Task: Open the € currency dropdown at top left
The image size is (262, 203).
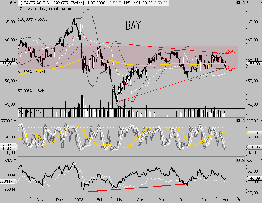Action: point(15,3)
